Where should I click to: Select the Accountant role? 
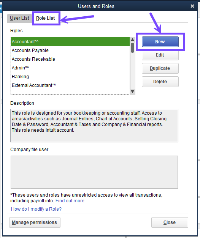pos(70,42)
